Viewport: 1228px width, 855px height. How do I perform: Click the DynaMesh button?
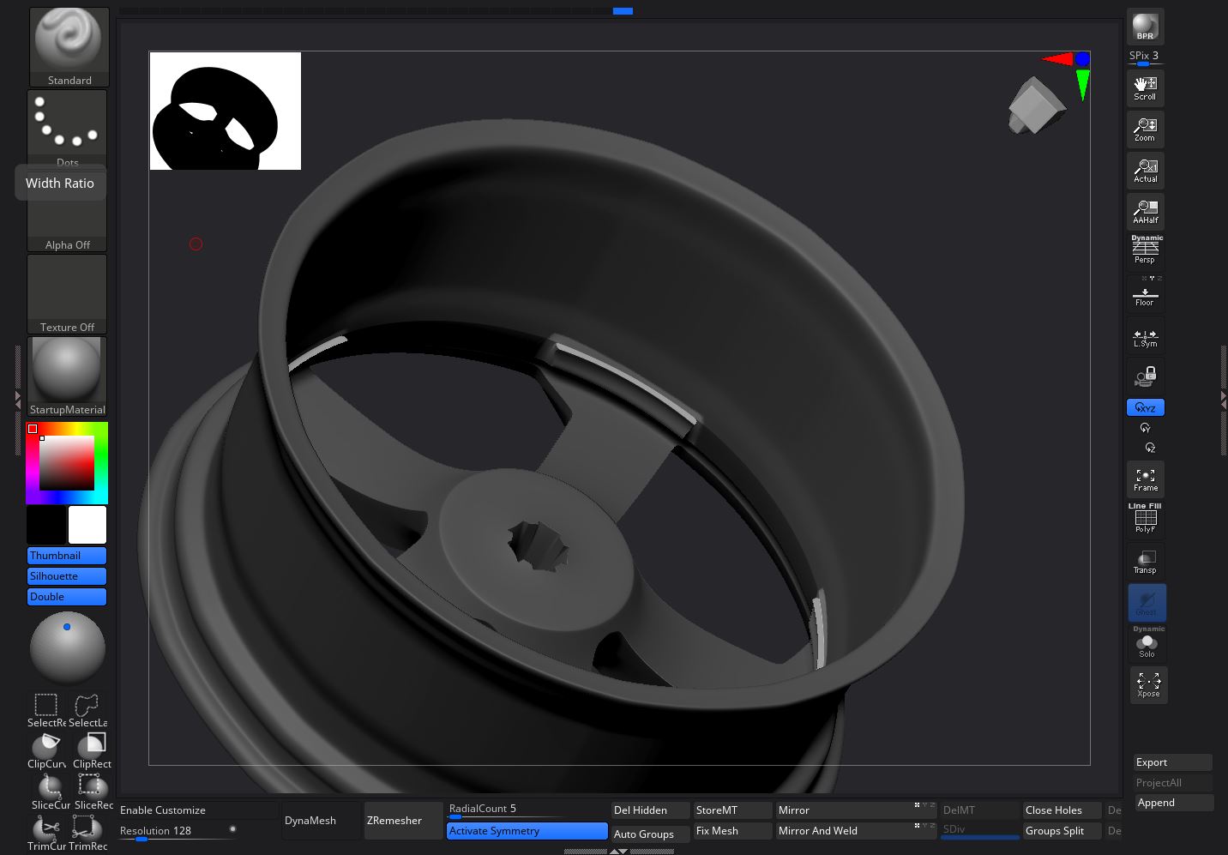(319, 821)
